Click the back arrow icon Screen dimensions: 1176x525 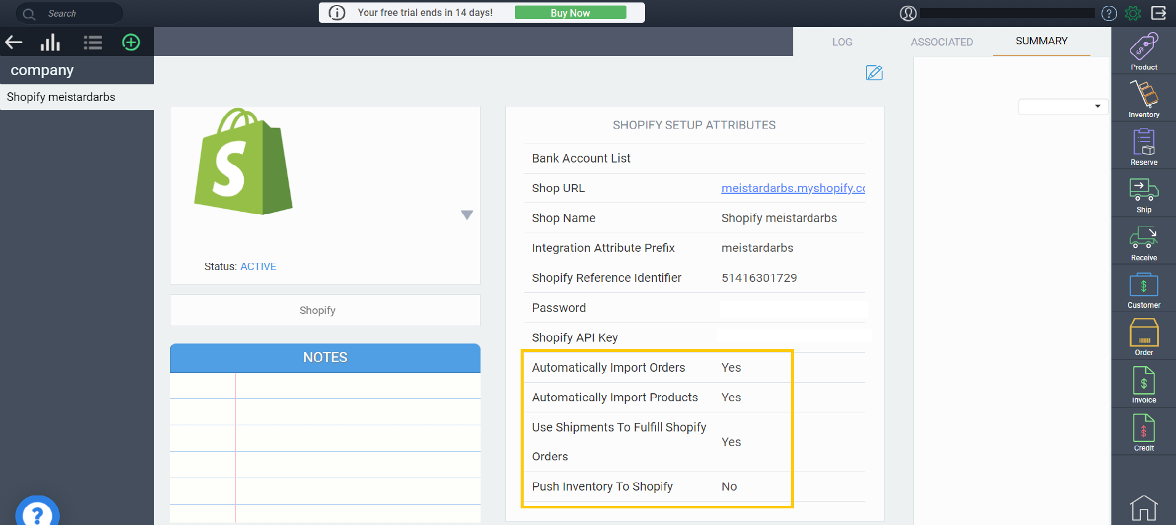(14, 42)
